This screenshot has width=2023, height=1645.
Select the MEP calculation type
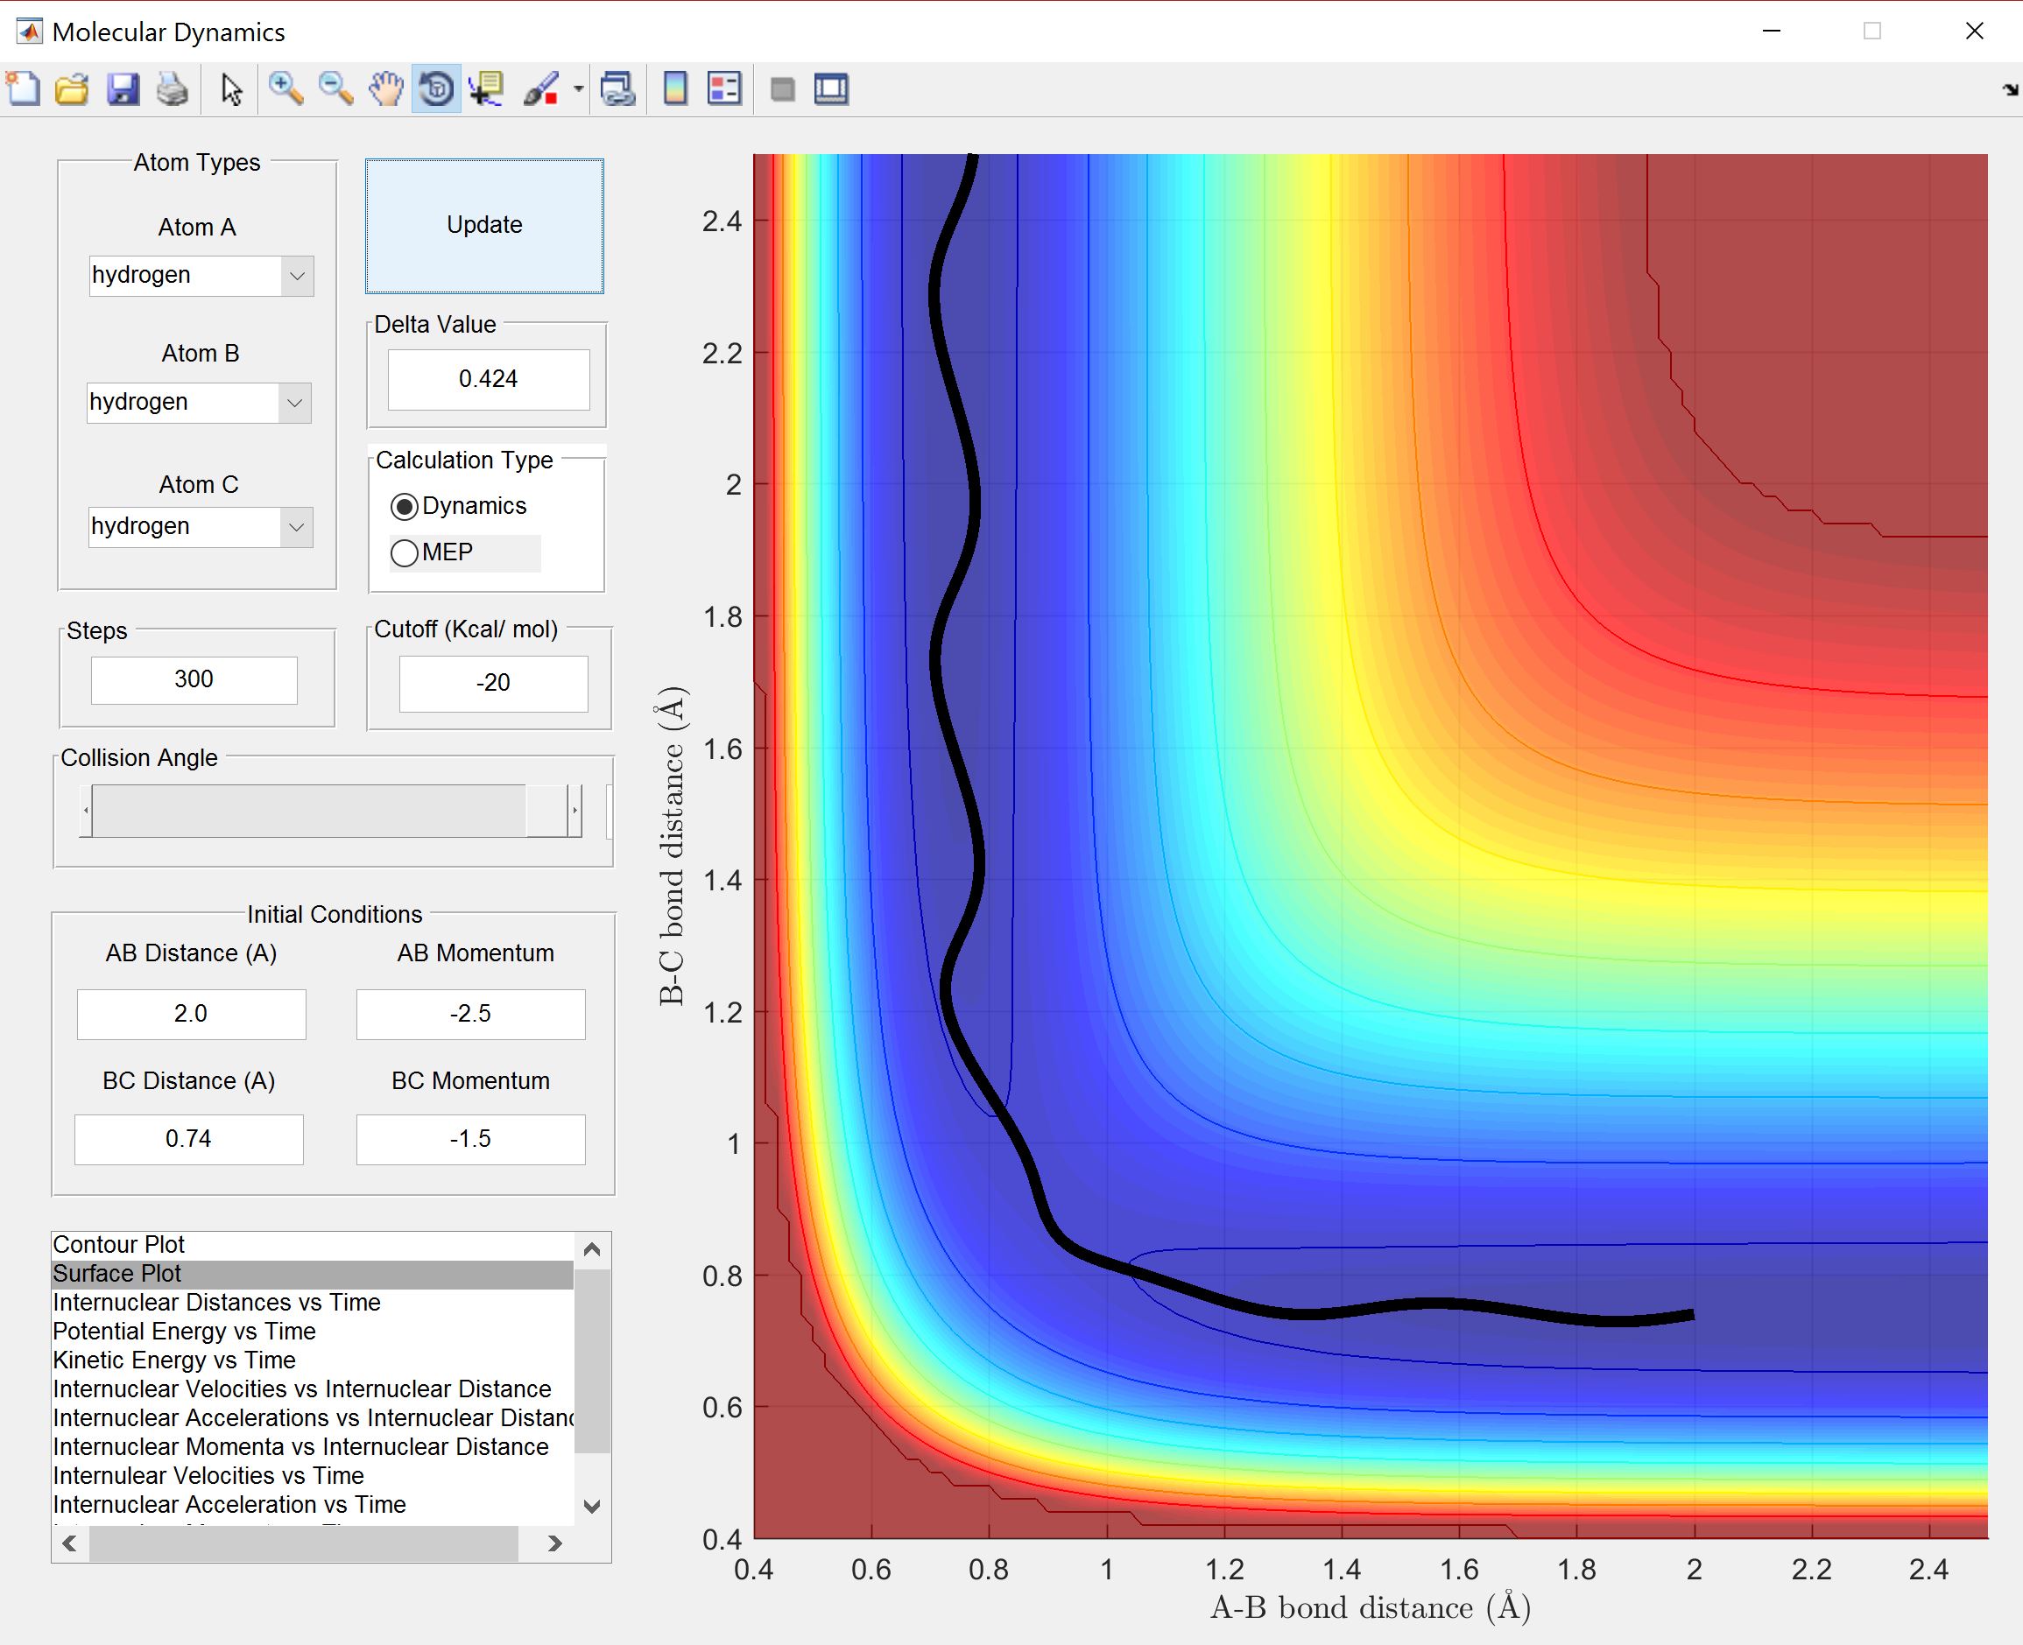pyautogui.click(x=405, y=552)
